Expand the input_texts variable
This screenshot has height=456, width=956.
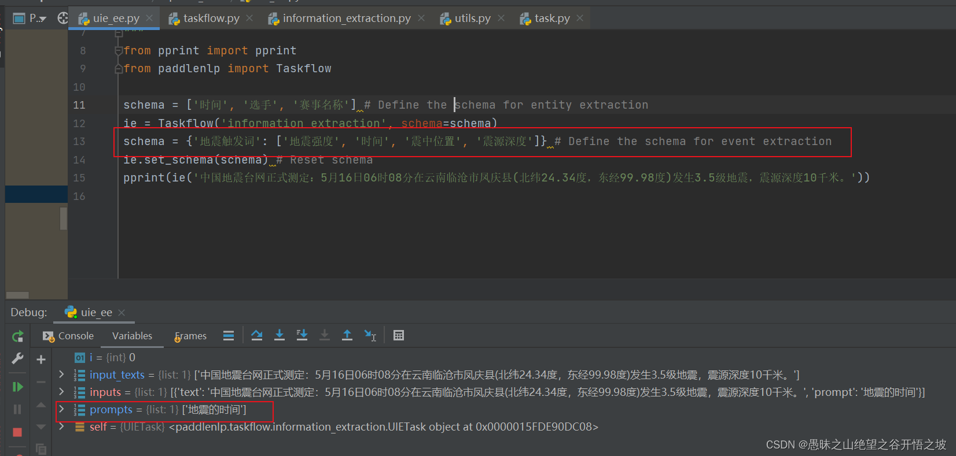coord(61,375)
